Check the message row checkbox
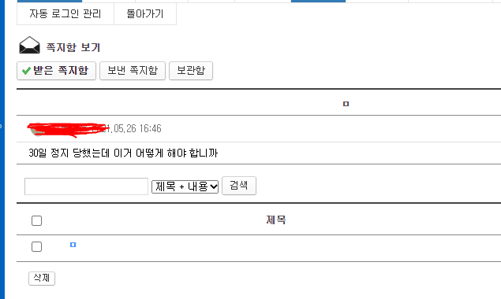Viewport: 501px width, 299px height. point(37,246)
